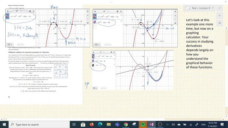
Task: Open Task View on the taskbar
Action: tap(74, 124)
